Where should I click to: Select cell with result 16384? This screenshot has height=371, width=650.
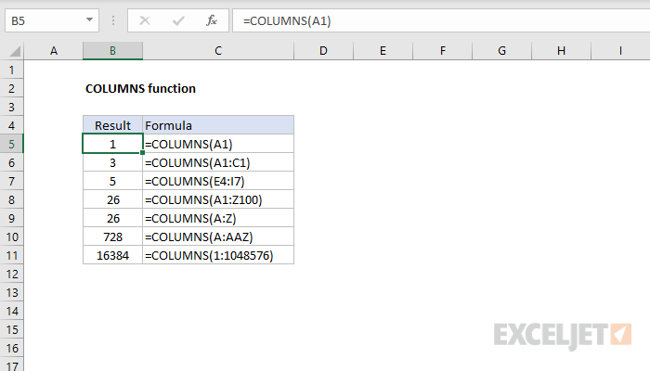(x=112, y=255)
